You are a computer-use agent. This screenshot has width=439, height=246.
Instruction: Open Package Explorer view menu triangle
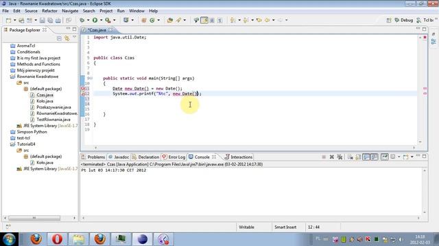(75, 37)
